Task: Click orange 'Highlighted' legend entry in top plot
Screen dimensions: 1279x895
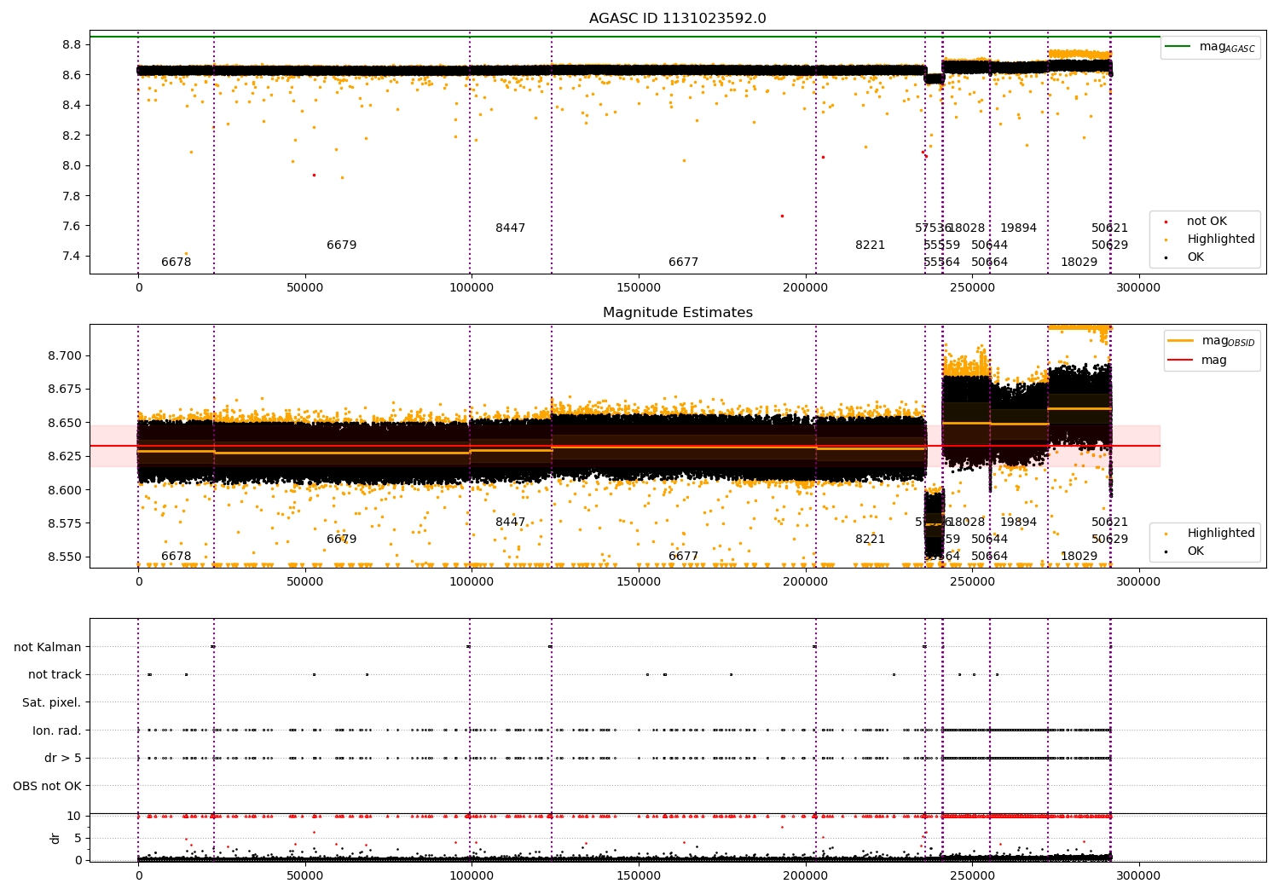Action: (x=1220, y=240)
